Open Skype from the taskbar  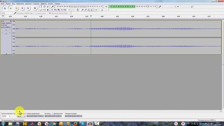pyautogui.click(x=83, y=124)
